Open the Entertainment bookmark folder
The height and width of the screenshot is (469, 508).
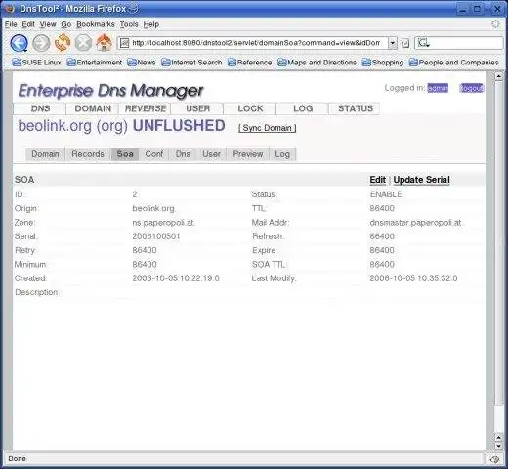[x=95, y=63]
